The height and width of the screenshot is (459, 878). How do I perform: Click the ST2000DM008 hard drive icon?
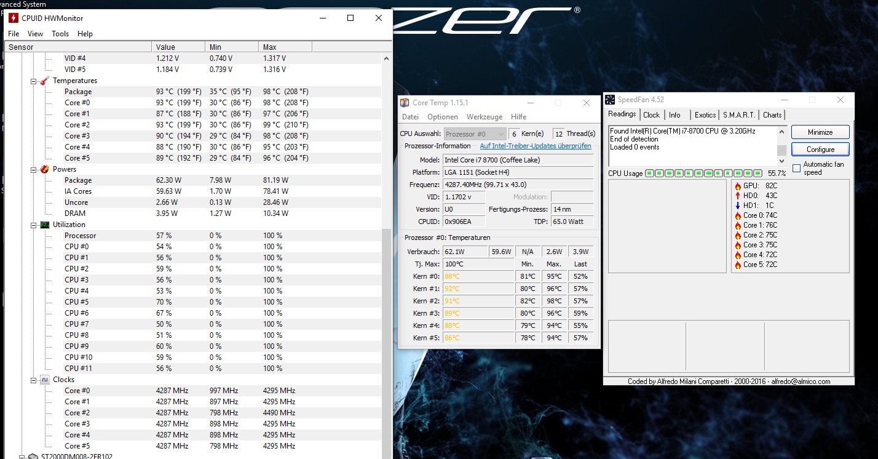(x=33, y=457)
